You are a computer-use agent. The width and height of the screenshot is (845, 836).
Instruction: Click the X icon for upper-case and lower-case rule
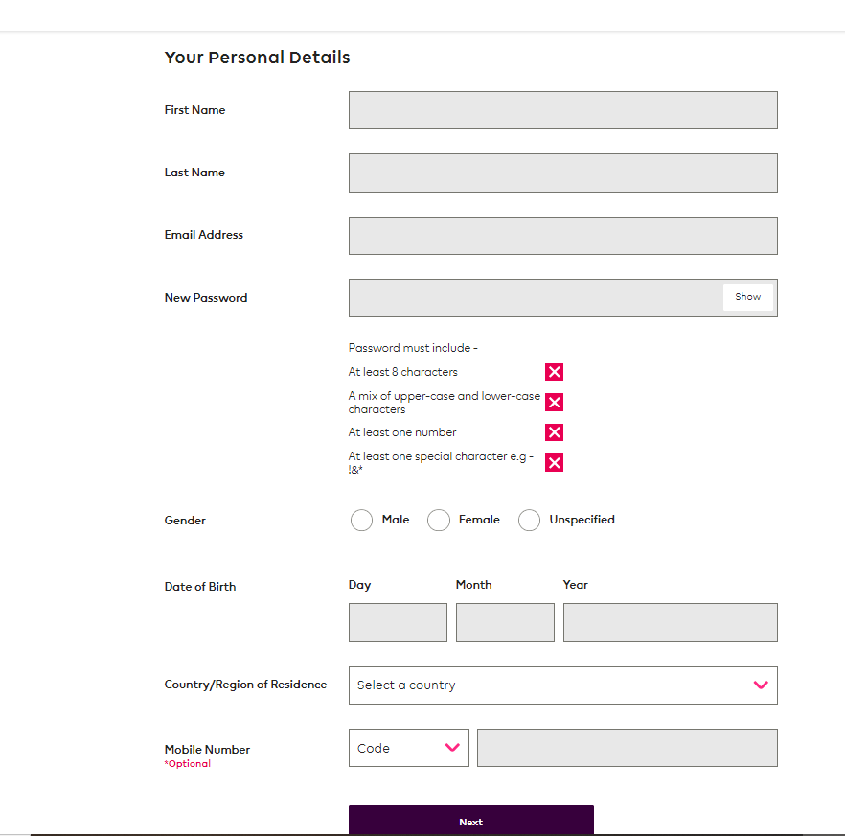pyautogui.click(x=554, y=402)
